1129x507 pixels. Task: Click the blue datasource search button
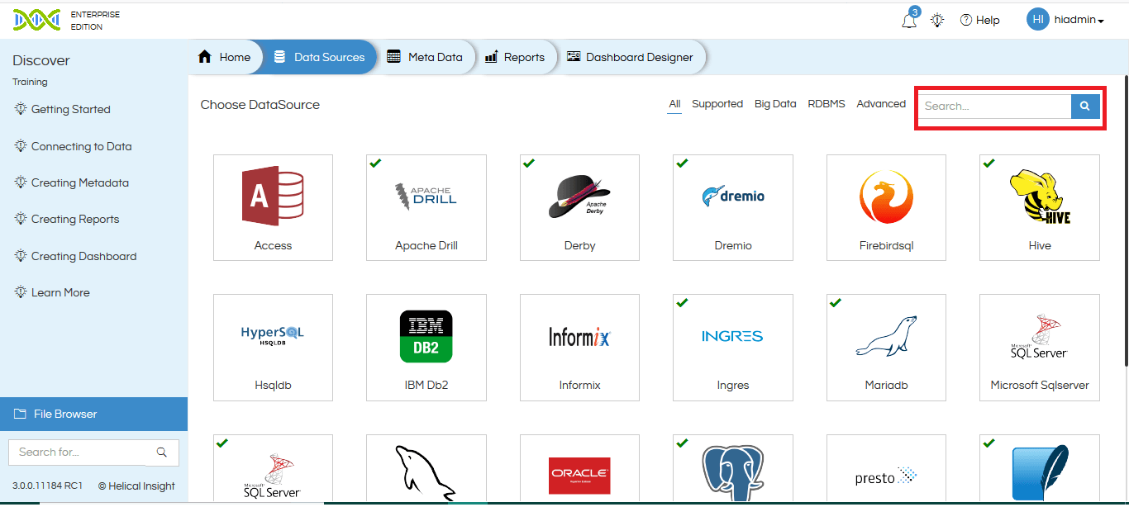click(1085, 107)
